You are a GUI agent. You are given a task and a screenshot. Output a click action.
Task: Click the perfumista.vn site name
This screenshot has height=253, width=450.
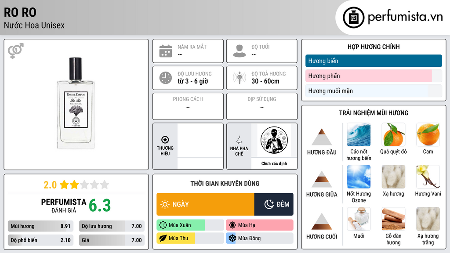405,17
